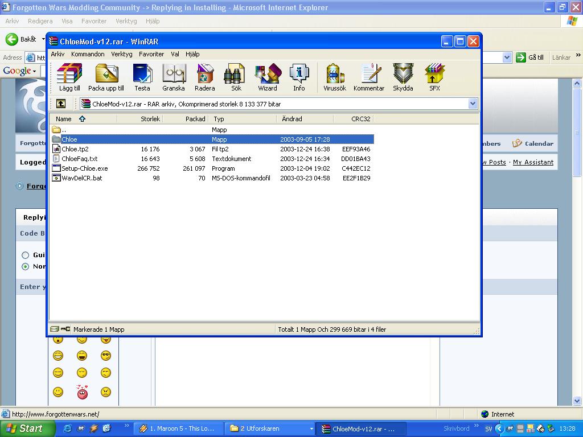Image resolution: width=583 pixels, height=437 pixels.
Task: Open the Favoriter menu in WinRAR
Action: click(151, 54)
